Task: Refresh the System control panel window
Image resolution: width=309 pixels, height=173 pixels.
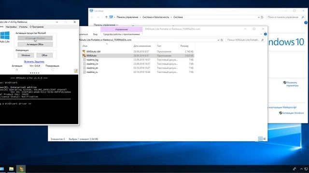Action: click(262, 17)
